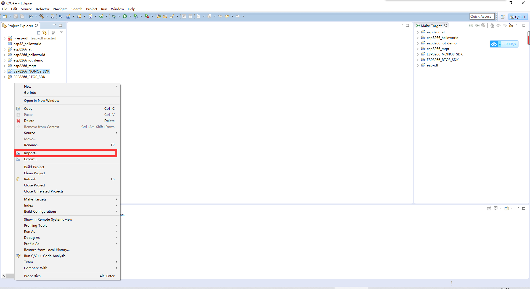Open the Run launch dropdown arrow
530x289 pixels.
130,17
